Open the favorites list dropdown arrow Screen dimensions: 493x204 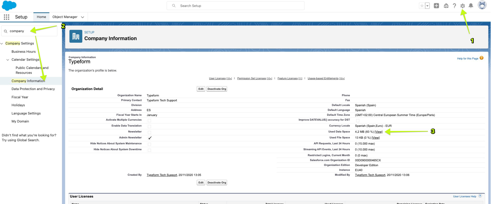[427, 6]
